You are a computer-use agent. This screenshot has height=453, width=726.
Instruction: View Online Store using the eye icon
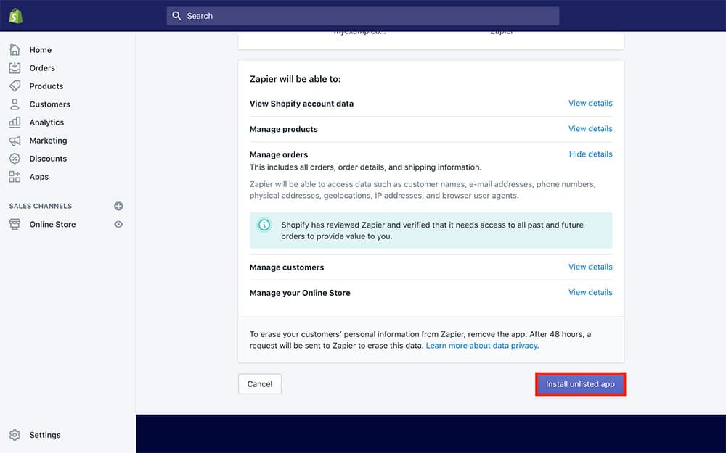118,225
